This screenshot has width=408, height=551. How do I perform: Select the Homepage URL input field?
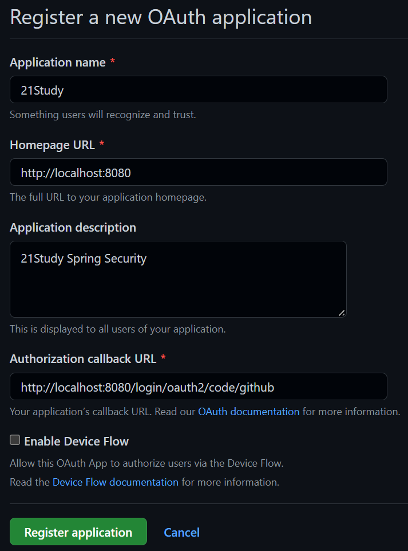(x=197, y=172)
